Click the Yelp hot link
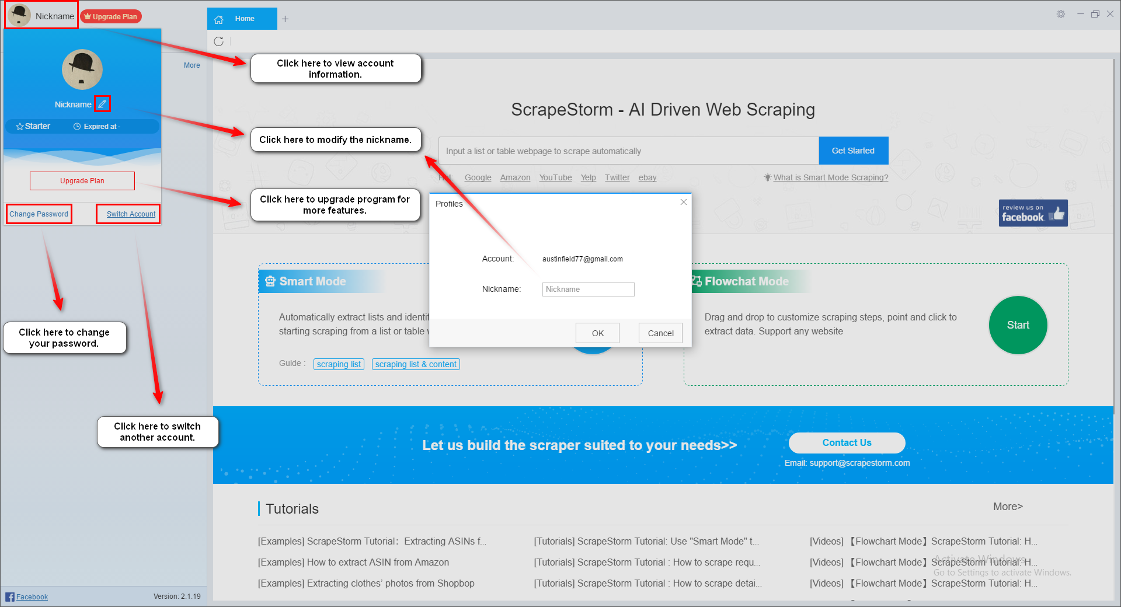Viewport: 1121px width, 607px height. point(588,177)
